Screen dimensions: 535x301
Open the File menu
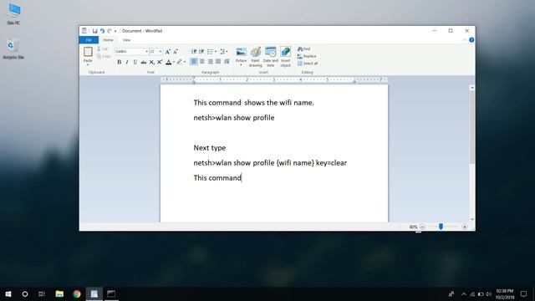click(89, 40)
